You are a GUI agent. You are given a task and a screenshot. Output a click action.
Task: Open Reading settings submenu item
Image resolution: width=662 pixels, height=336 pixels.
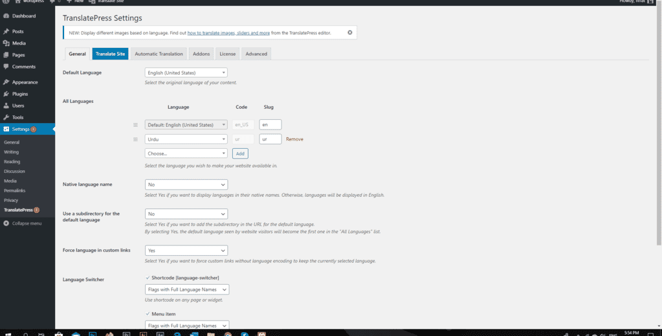pyautogui.click(x=12, y=162)
